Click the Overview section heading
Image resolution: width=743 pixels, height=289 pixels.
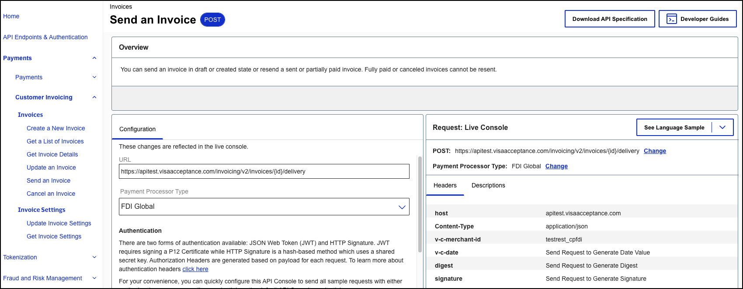pos(134,47)
